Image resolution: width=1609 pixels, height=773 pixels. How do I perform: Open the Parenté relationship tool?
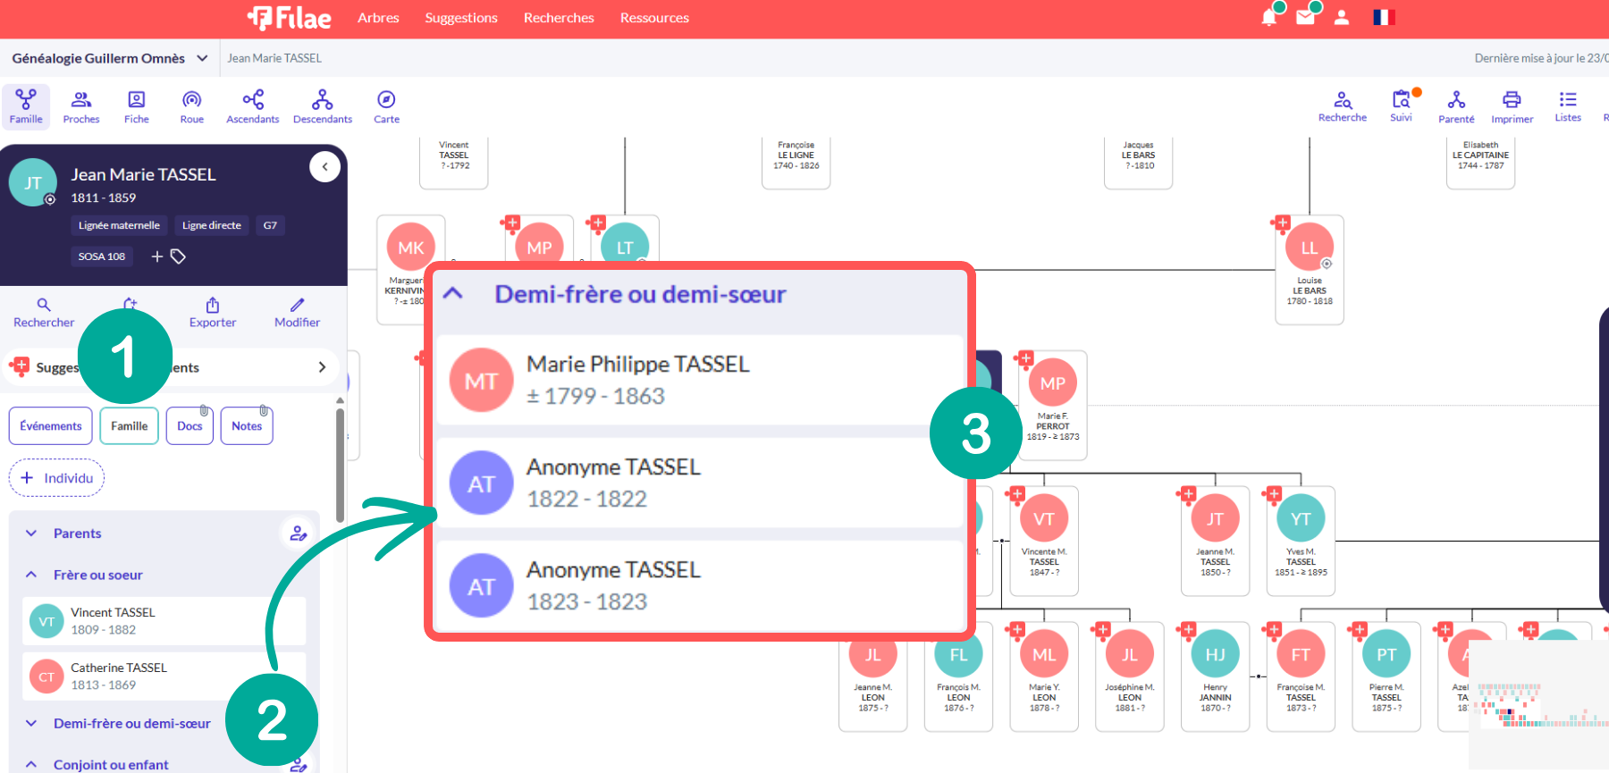[1456, 106]
